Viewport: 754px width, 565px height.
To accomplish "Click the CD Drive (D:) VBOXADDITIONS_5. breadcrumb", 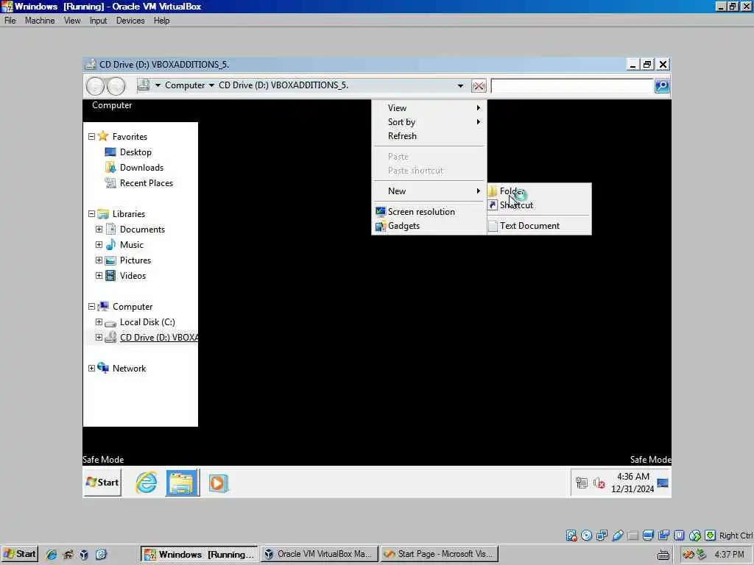I will point(283,85).
